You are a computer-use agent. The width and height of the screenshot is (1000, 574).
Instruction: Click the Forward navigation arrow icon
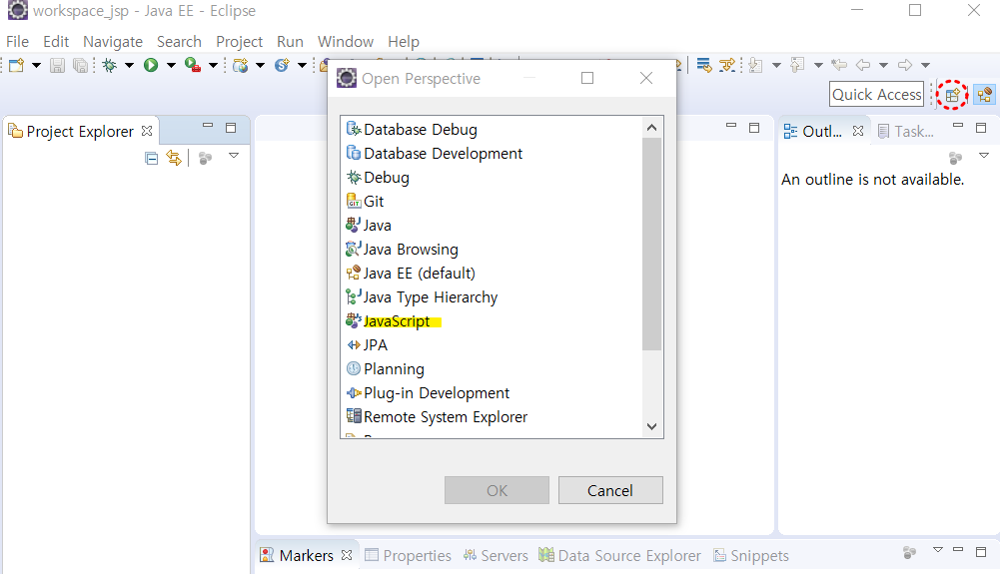904,65
